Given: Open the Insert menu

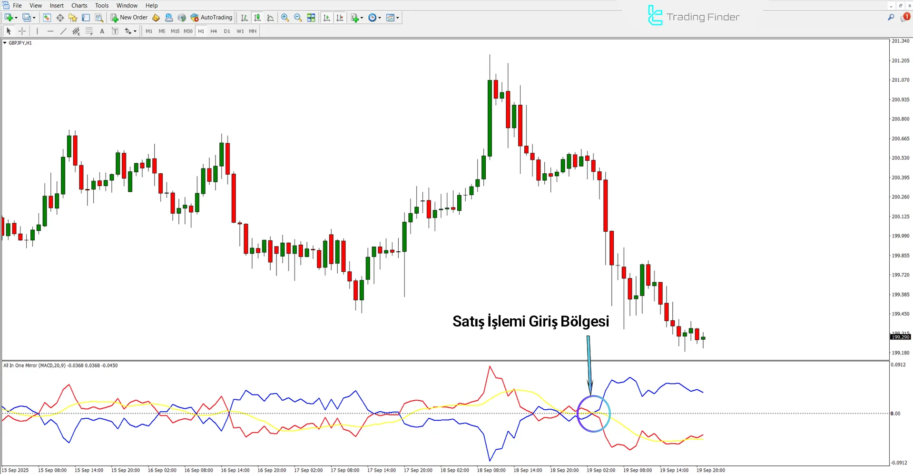Looking at the screenshot, I should 57,6.
